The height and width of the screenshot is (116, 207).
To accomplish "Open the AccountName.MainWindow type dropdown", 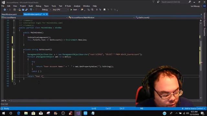I will pyautogui.click(x=101, y=17).
